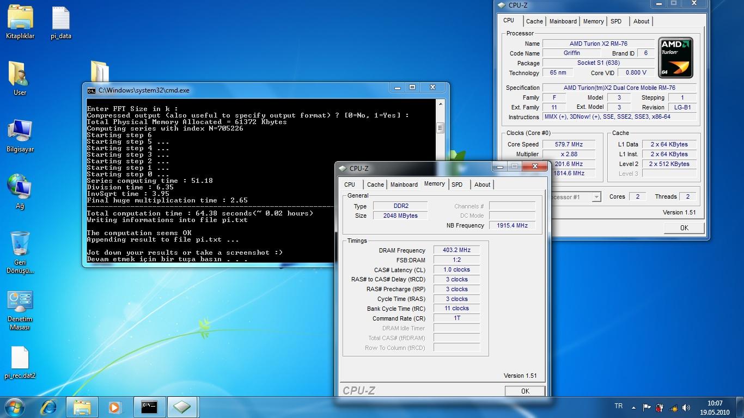Click the AMD Turion X2 RM-76 name field

pos(599,44)
